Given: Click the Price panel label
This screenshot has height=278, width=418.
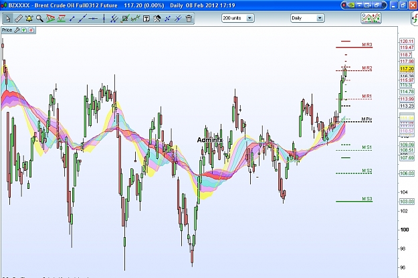Looking at the screenshot, I should (x=7, y=30).
